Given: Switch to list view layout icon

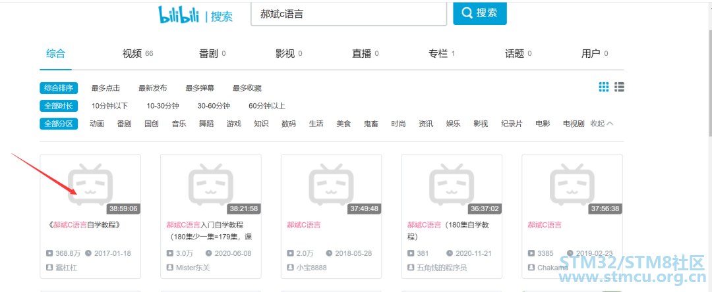Looking at the screenshot, I should click(x=619, y=87).
